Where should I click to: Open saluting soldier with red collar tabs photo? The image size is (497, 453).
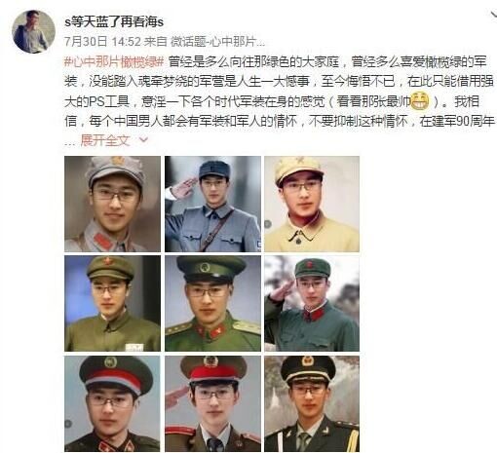312,303
